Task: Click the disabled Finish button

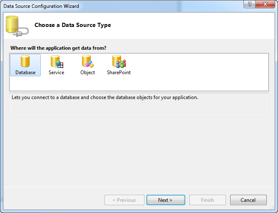Action: point(207,200)
